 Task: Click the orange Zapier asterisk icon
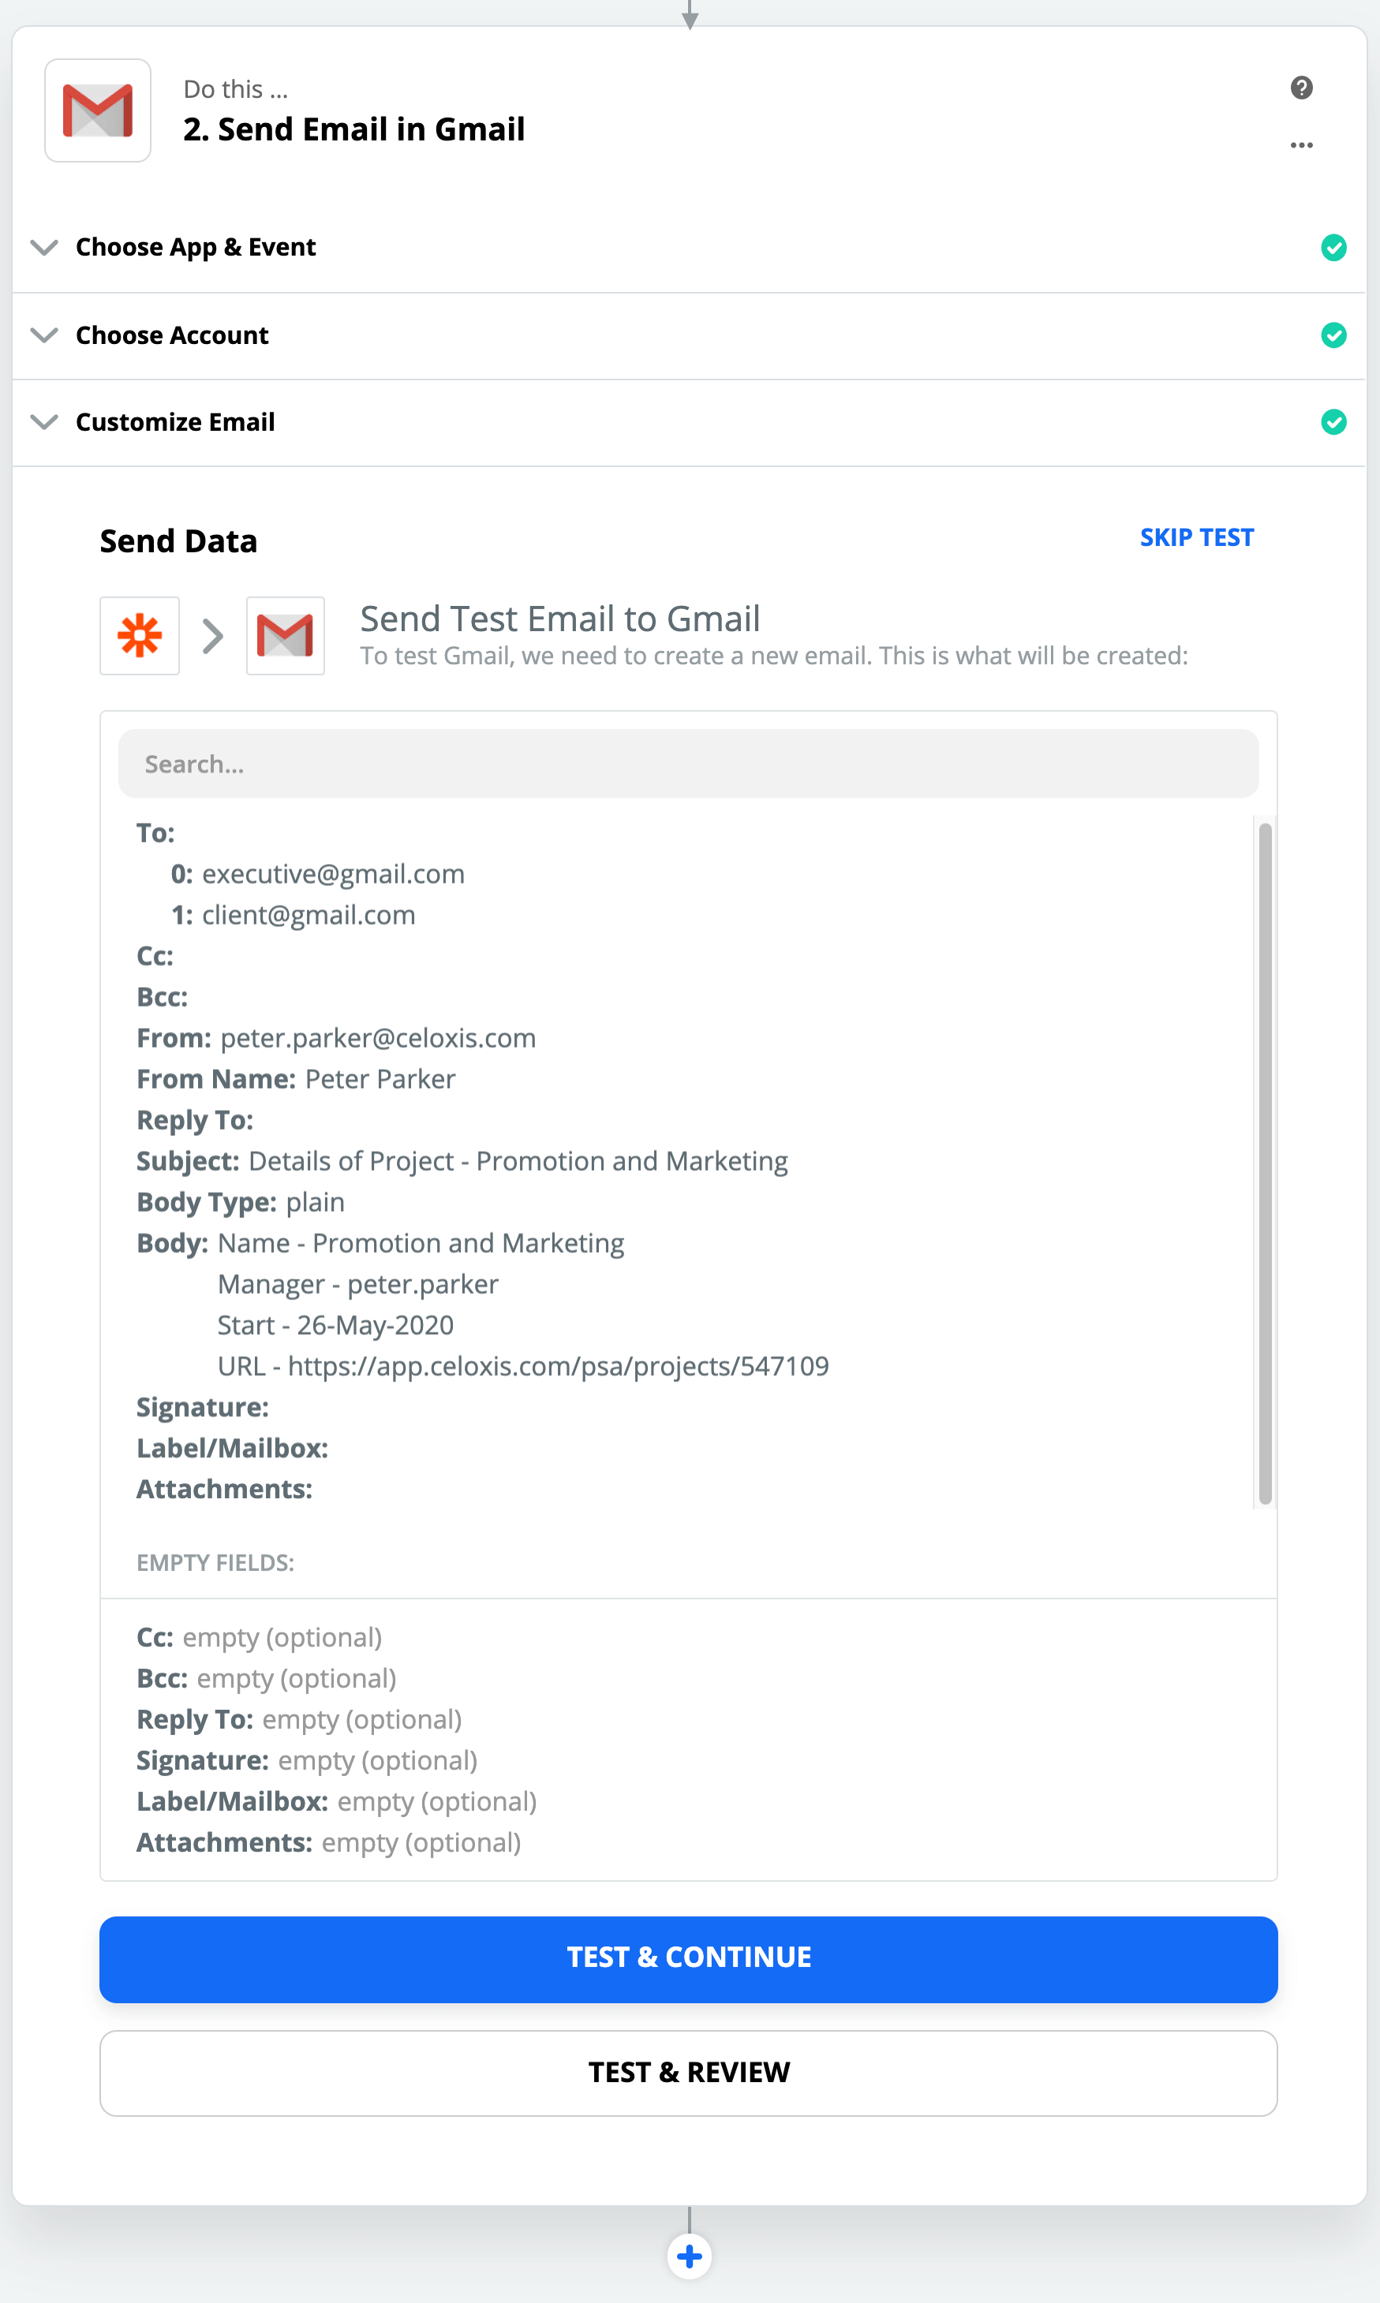140,636
